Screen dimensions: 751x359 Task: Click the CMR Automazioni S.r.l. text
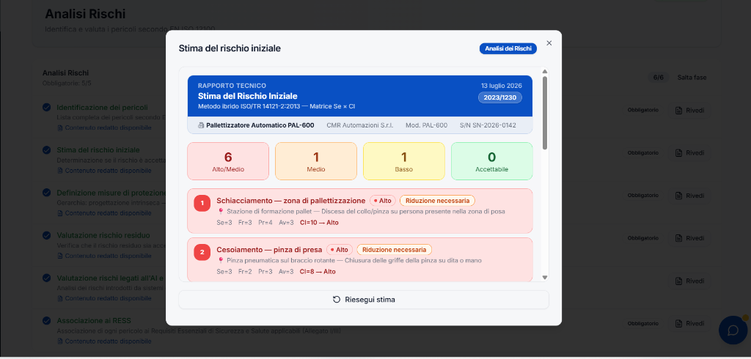[359, 125]
